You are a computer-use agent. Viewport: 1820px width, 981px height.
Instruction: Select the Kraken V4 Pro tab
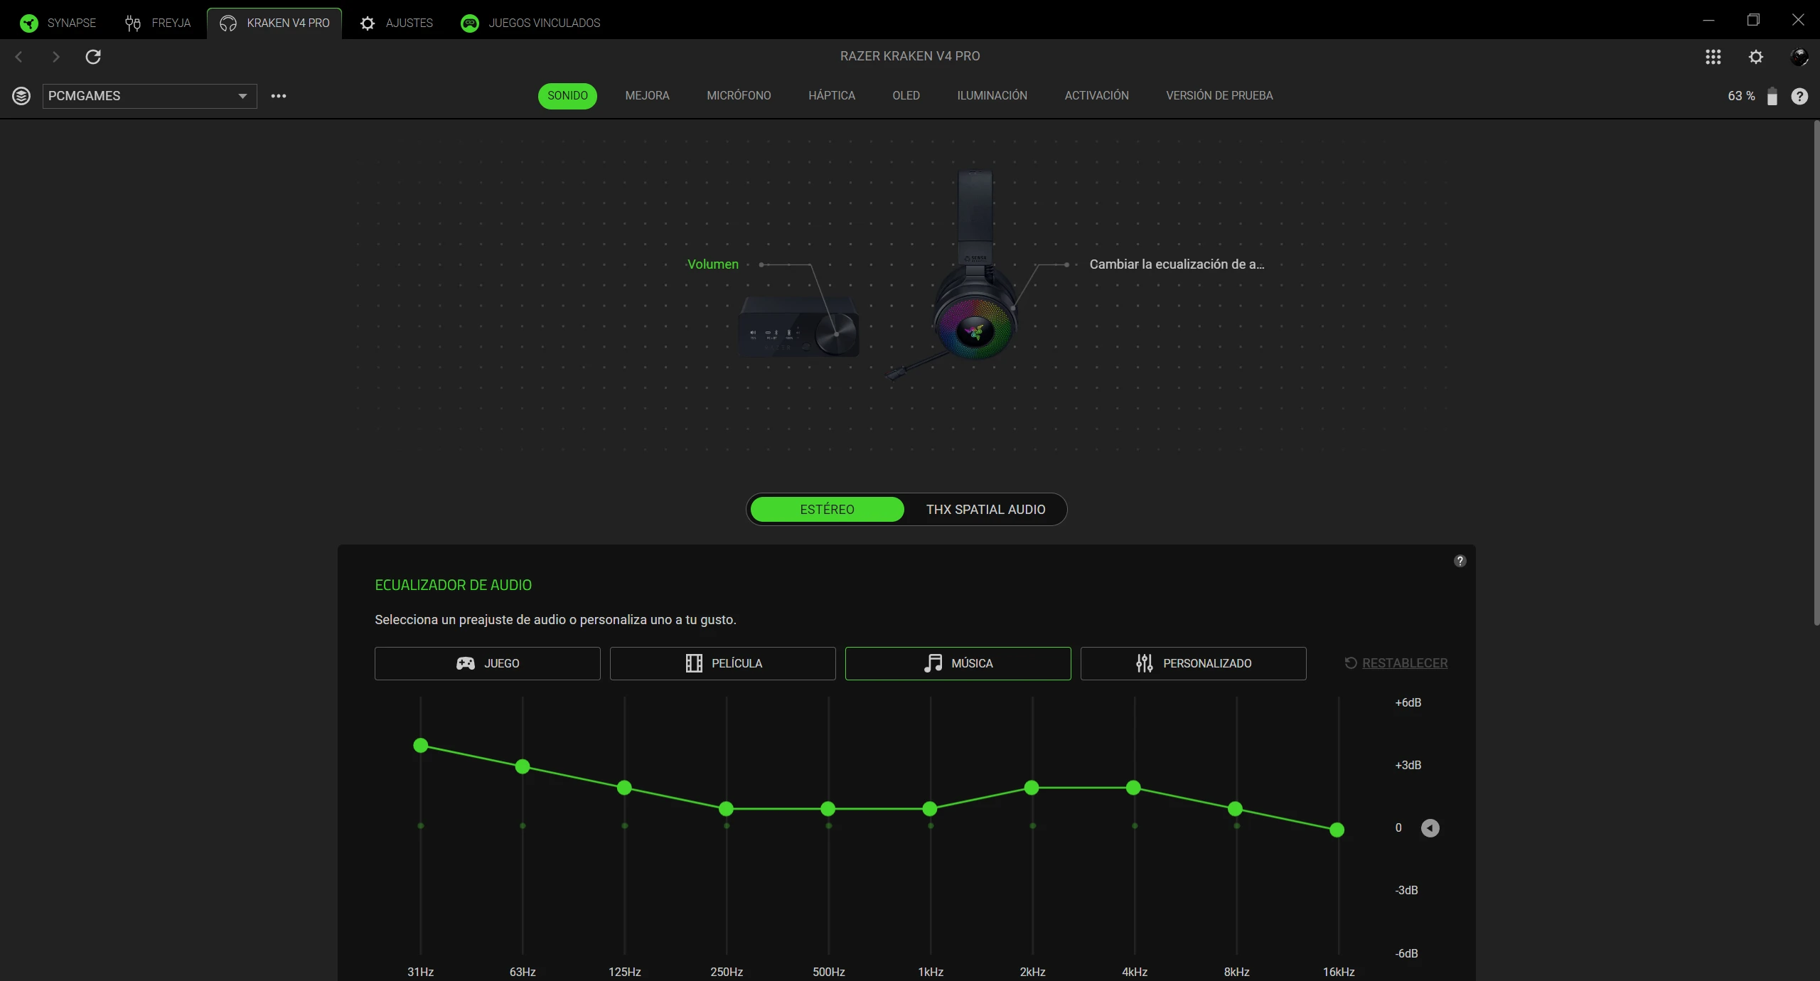(x=274, y=23)
